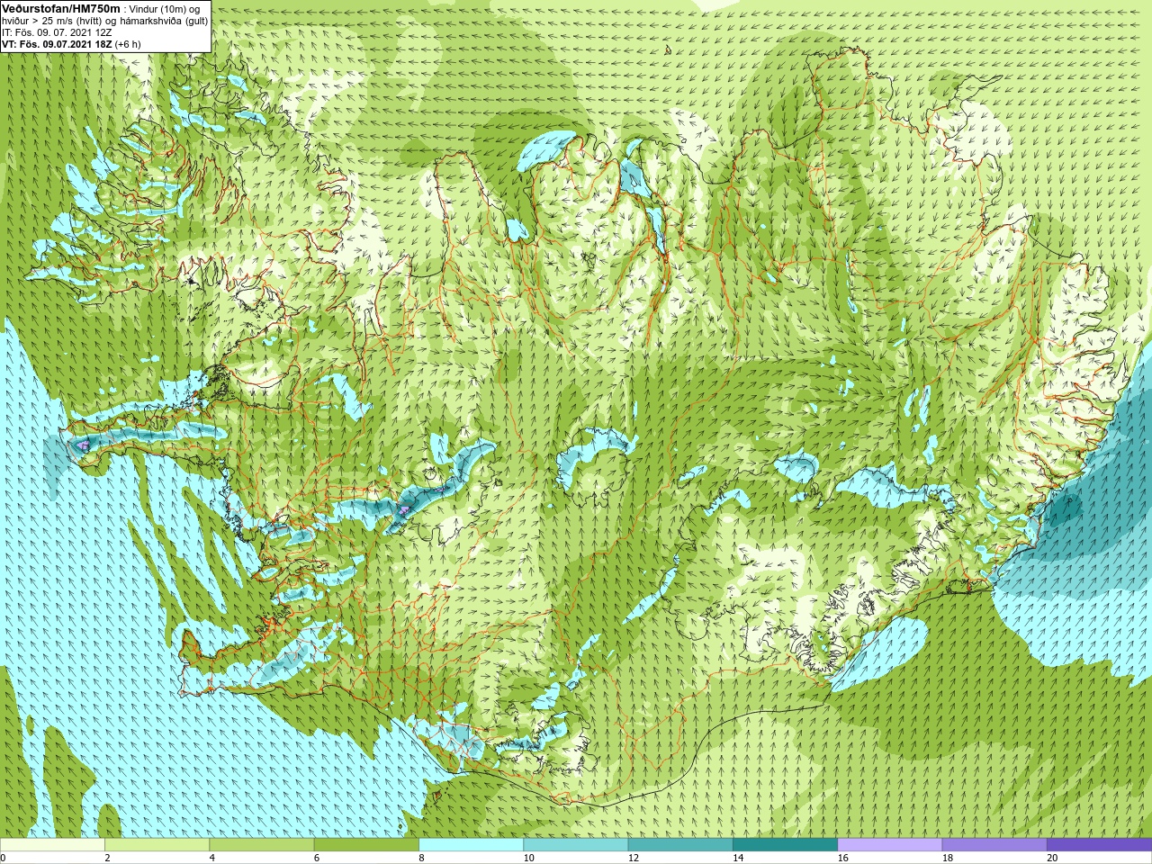Viewport: 1152px width, 864px height.
Task: Select the 6–8 m/s dark green legend swatch
Action: tap(366, 845)
